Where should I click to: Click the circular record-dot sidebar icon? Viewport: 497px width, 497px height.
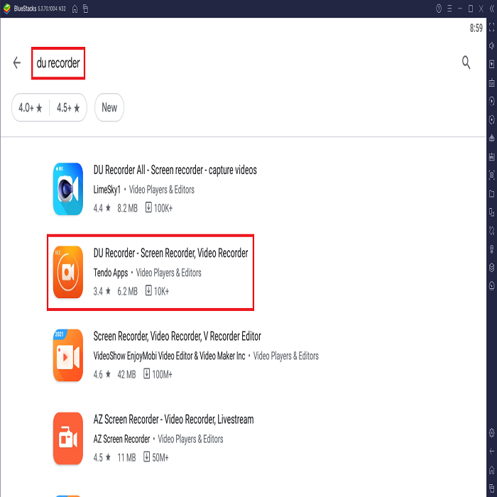click(x=491, y=119)
